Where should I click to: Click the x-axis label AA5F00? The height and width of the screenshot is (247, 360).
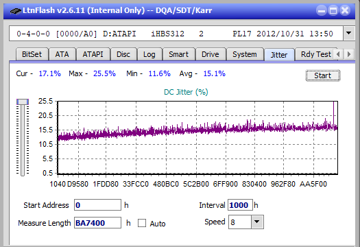tap(313, 184)
